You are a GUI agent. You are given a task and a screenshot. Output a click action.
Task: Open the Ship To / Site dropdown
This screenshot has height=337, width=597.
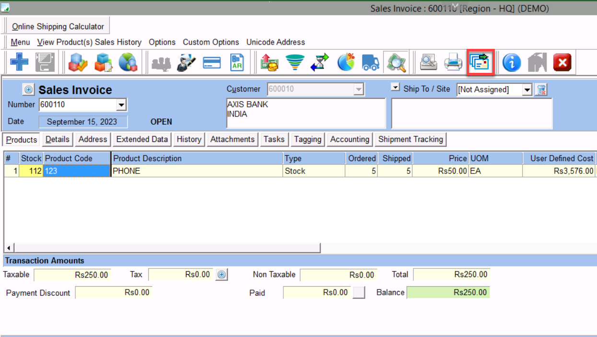click(527, 90)
